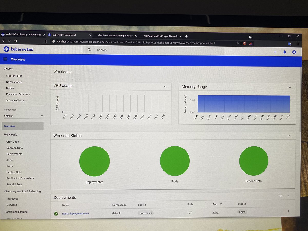Collapse the Memory Usage card
The width and height of the screenshot is (308, 231).
[x=290, y=87]
